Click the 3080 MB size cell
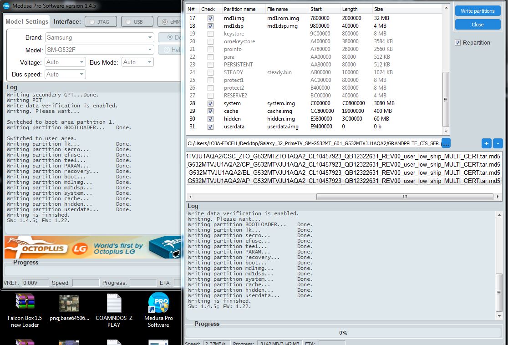This screenshot has height=345, width=508. (x=384, y=103)
